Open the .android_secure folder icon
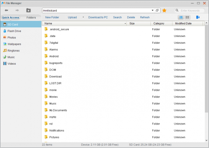 point(46,29)
